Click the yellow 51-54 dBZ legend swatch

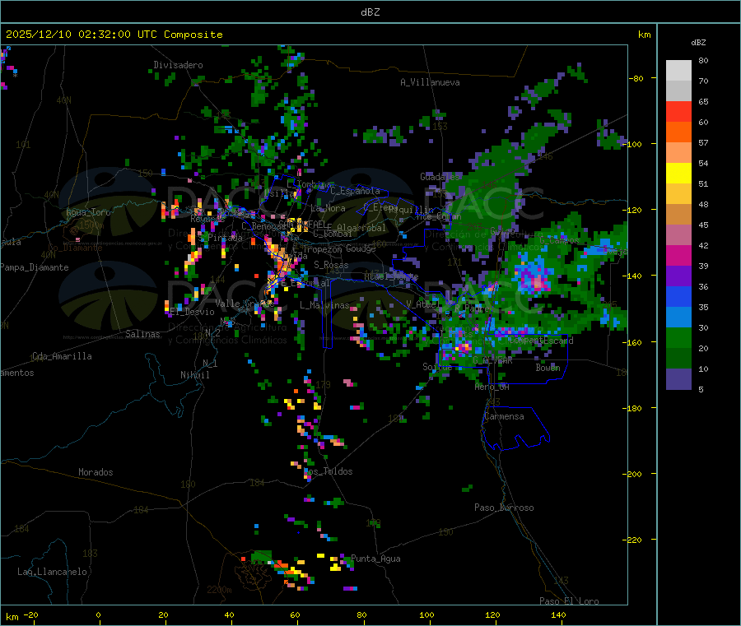point(678,174)
